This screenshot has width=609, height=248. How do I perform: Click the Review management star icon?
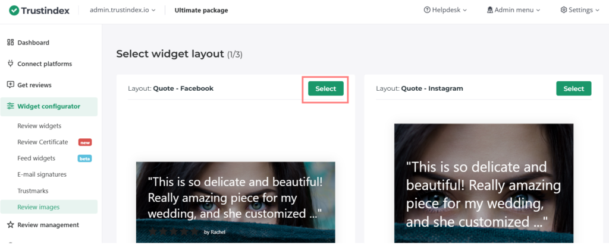pos(10,225)
